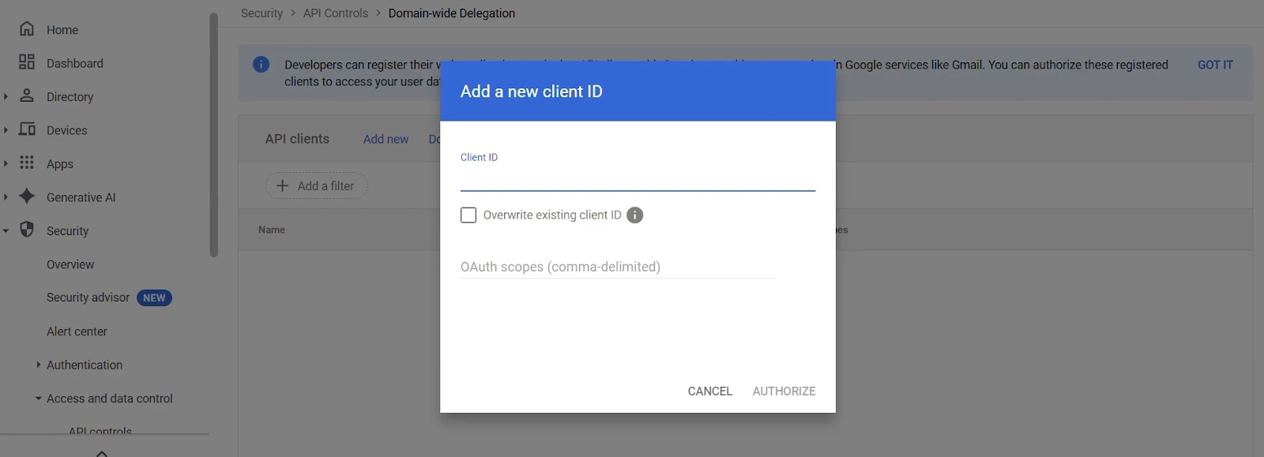The image size is (1264, 457).
Task: Click the Home house icon in sidebar
Action: point(27,29)
